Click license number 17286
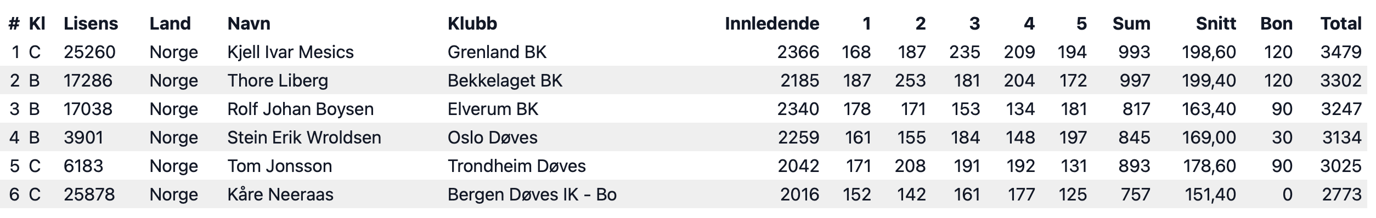1376x218 pixels. point(88,81)
